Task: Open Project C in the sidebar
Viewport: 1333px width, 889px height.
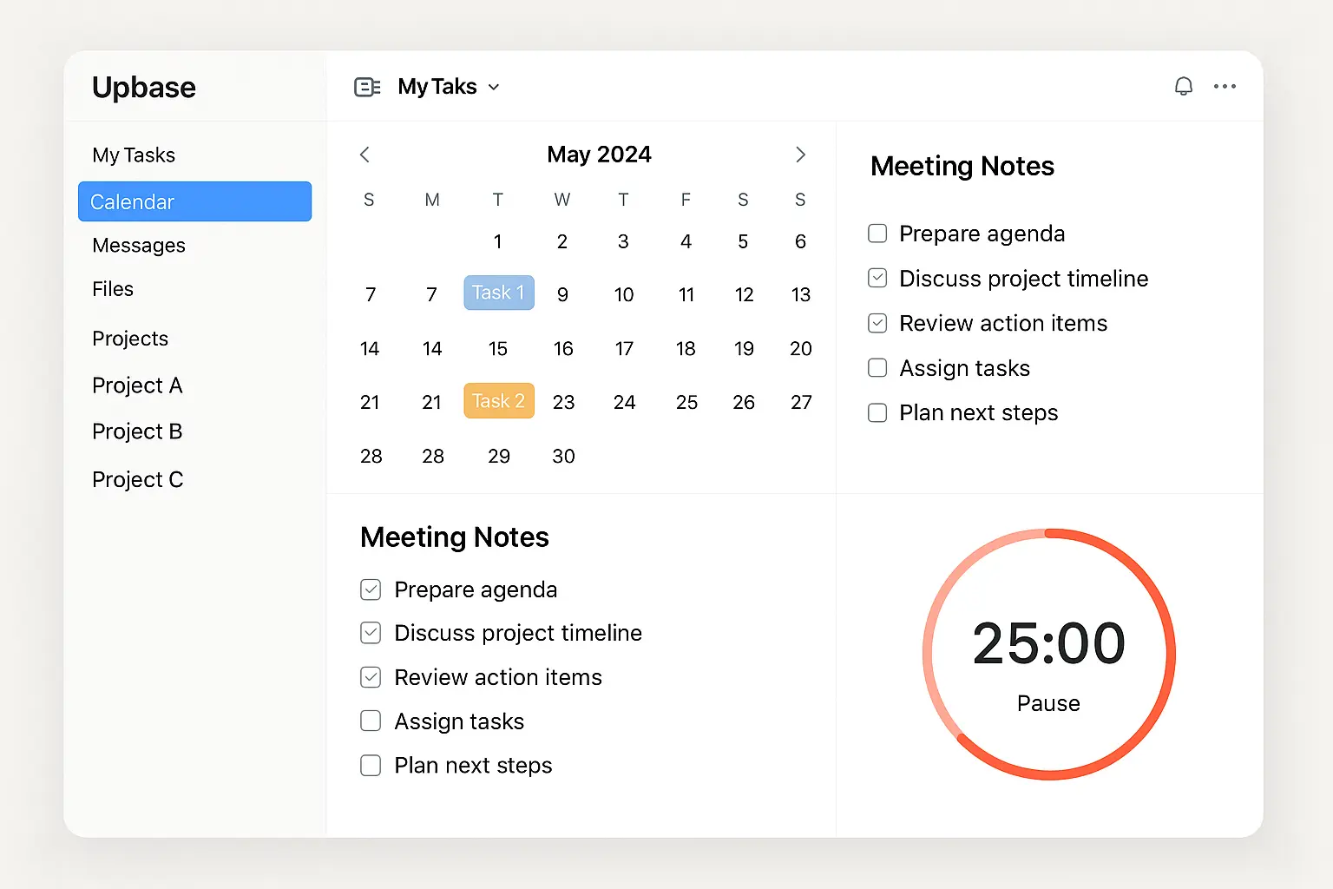Action: (x=138, y=479)
